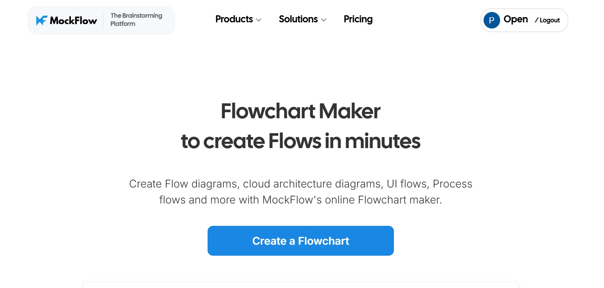Viewport: 604px width, 288px height.
Task: Click the Open link to launch the editor
Action: pos(516,20)
